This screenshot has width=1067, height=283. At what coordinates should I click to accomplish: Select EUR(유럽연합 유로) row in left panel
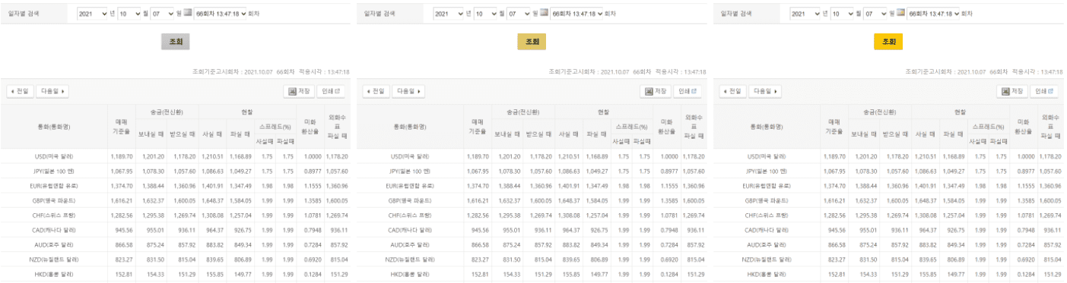[175, 186]
